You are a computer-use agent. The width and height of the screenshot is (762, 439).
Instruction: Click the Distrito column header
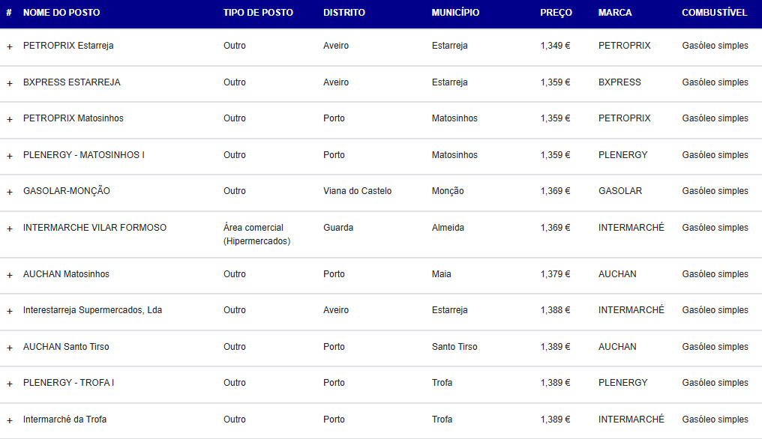coord(344,13)
